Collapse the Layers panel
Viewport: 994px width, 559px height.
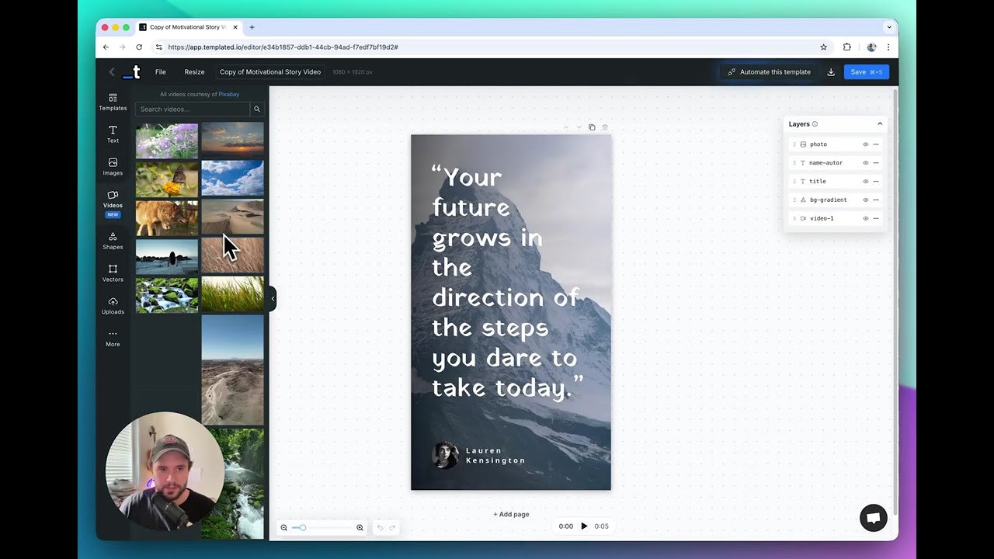tap(880, 123)
